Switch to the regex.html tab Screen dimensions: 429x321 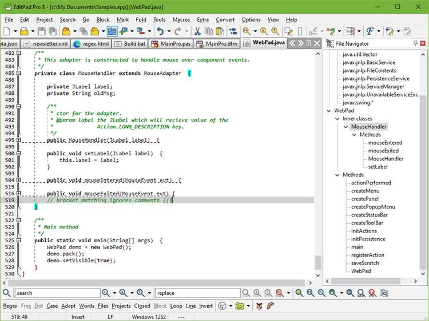pyautogui.click(x=92, y=44)
